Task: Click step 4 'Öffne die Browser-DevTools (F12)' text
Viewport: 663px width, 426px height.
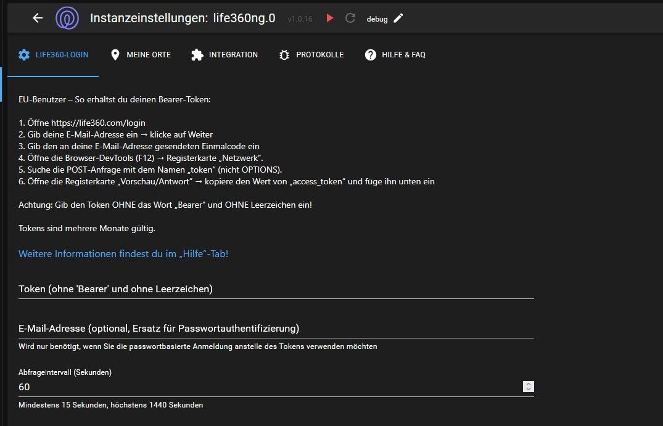Action: 141,158
